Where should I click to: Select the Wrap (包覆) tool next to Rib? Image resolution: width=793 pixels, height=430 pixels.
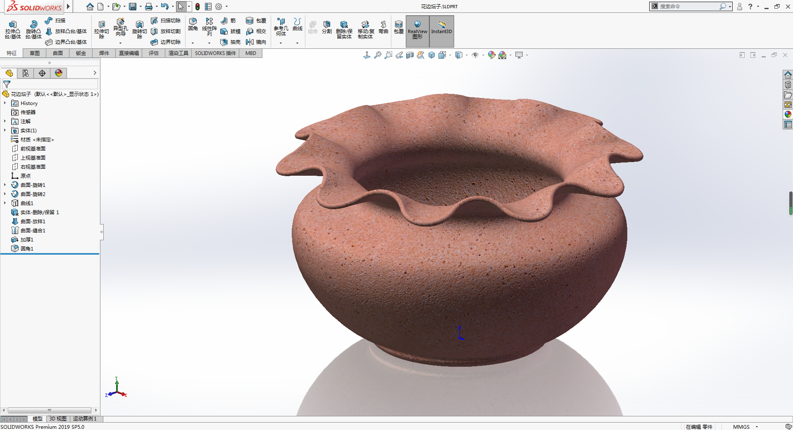coord(256,20)
